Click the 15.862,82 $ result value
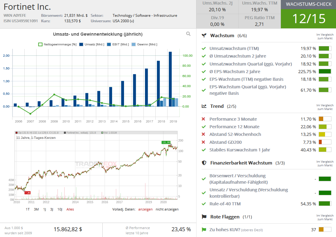The height and width of the screenshot is (237, 336). [68, 229]
